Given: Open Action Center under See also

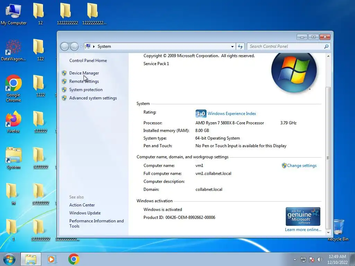Looking at the screenshot, I should tap(82, 205).
